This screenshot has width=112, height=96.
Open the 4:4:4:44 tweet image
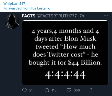pyautogui.click(x=65, y=52)
